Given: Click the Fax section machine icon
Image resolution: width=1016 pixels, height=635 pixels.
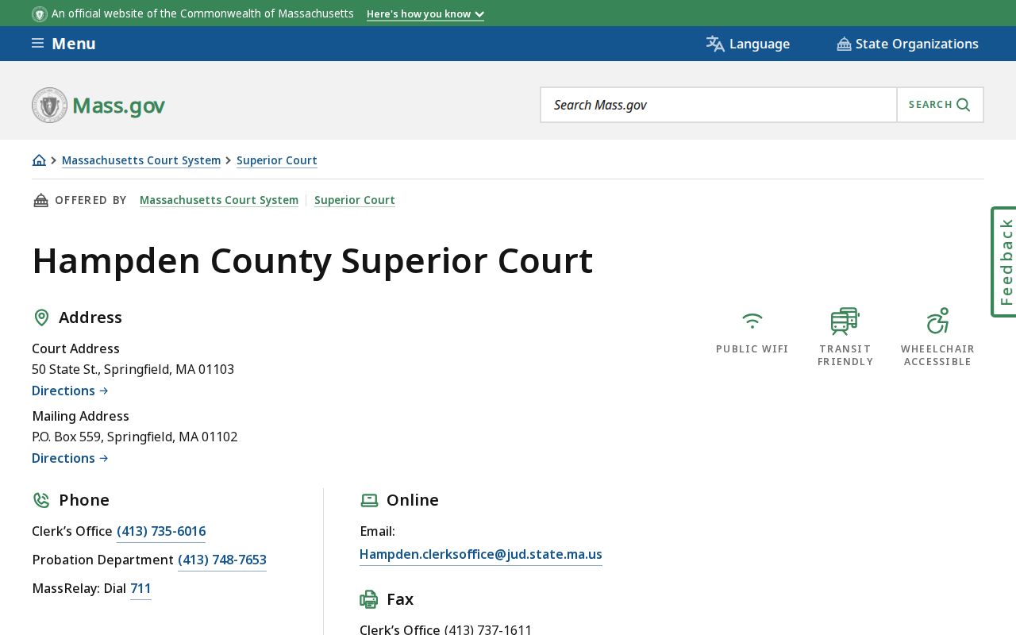Looking at the screenshot, I should (369, 599).
